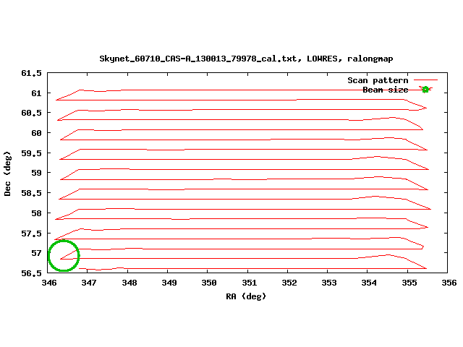This screenshot has width=463, height=347.
Task: Click the 'RA (deg)' axis label
Action: (x=246, y=296)
